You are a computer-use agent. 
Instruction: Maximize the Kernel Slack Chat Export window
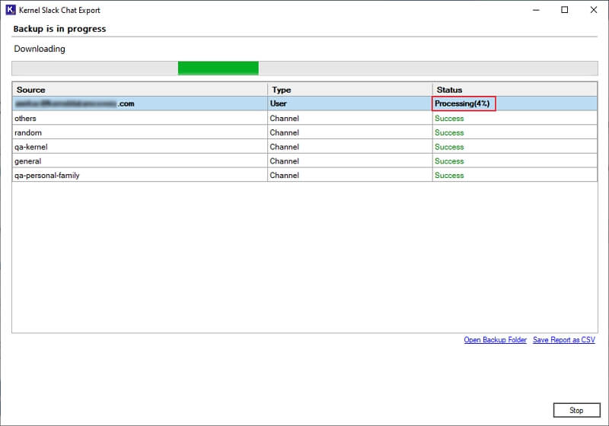[x=565, y=10]
